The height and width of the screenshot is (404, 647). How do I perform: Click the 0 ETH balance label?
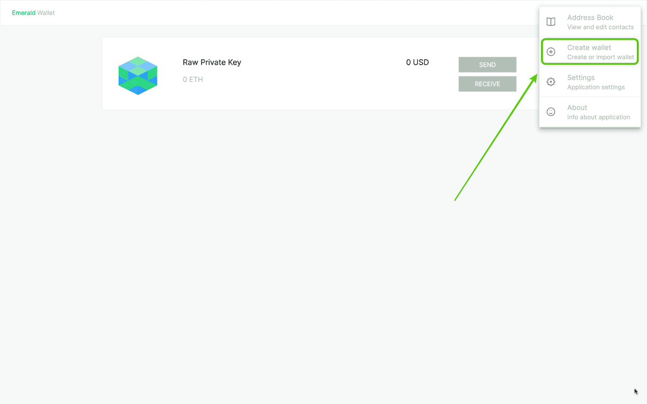tap(192, 79)
